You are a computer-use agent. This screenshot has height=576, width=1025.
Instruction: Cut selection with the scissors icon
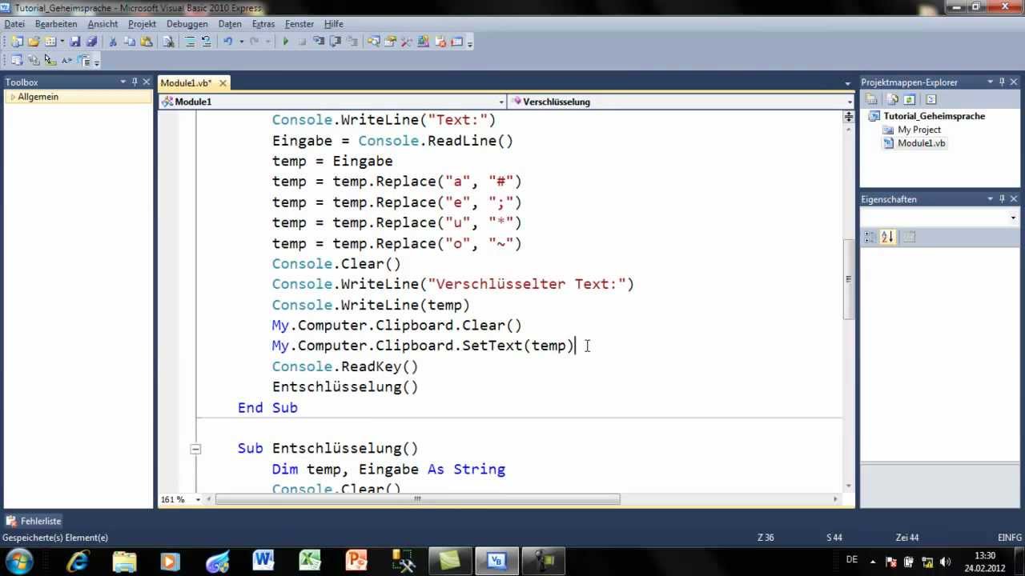coord(112,42)
